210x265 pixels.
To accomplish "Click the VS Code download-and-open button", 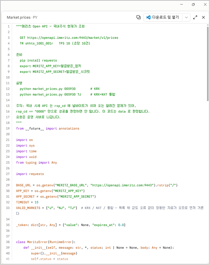I will click(163, 17).
